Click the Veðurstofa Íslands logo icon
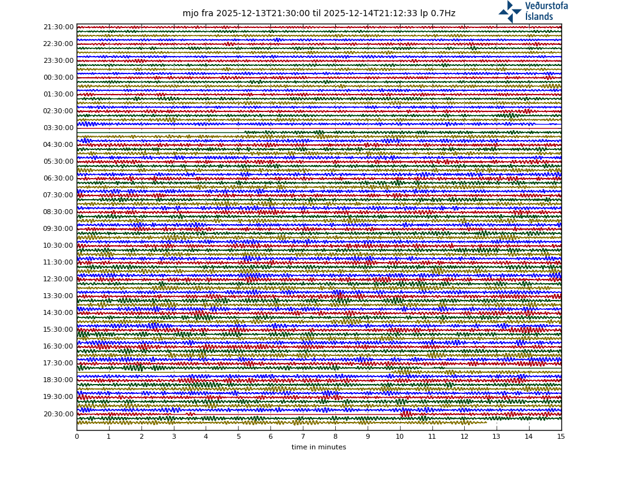Screen dimensions: 638x478 tap(510, 11)
